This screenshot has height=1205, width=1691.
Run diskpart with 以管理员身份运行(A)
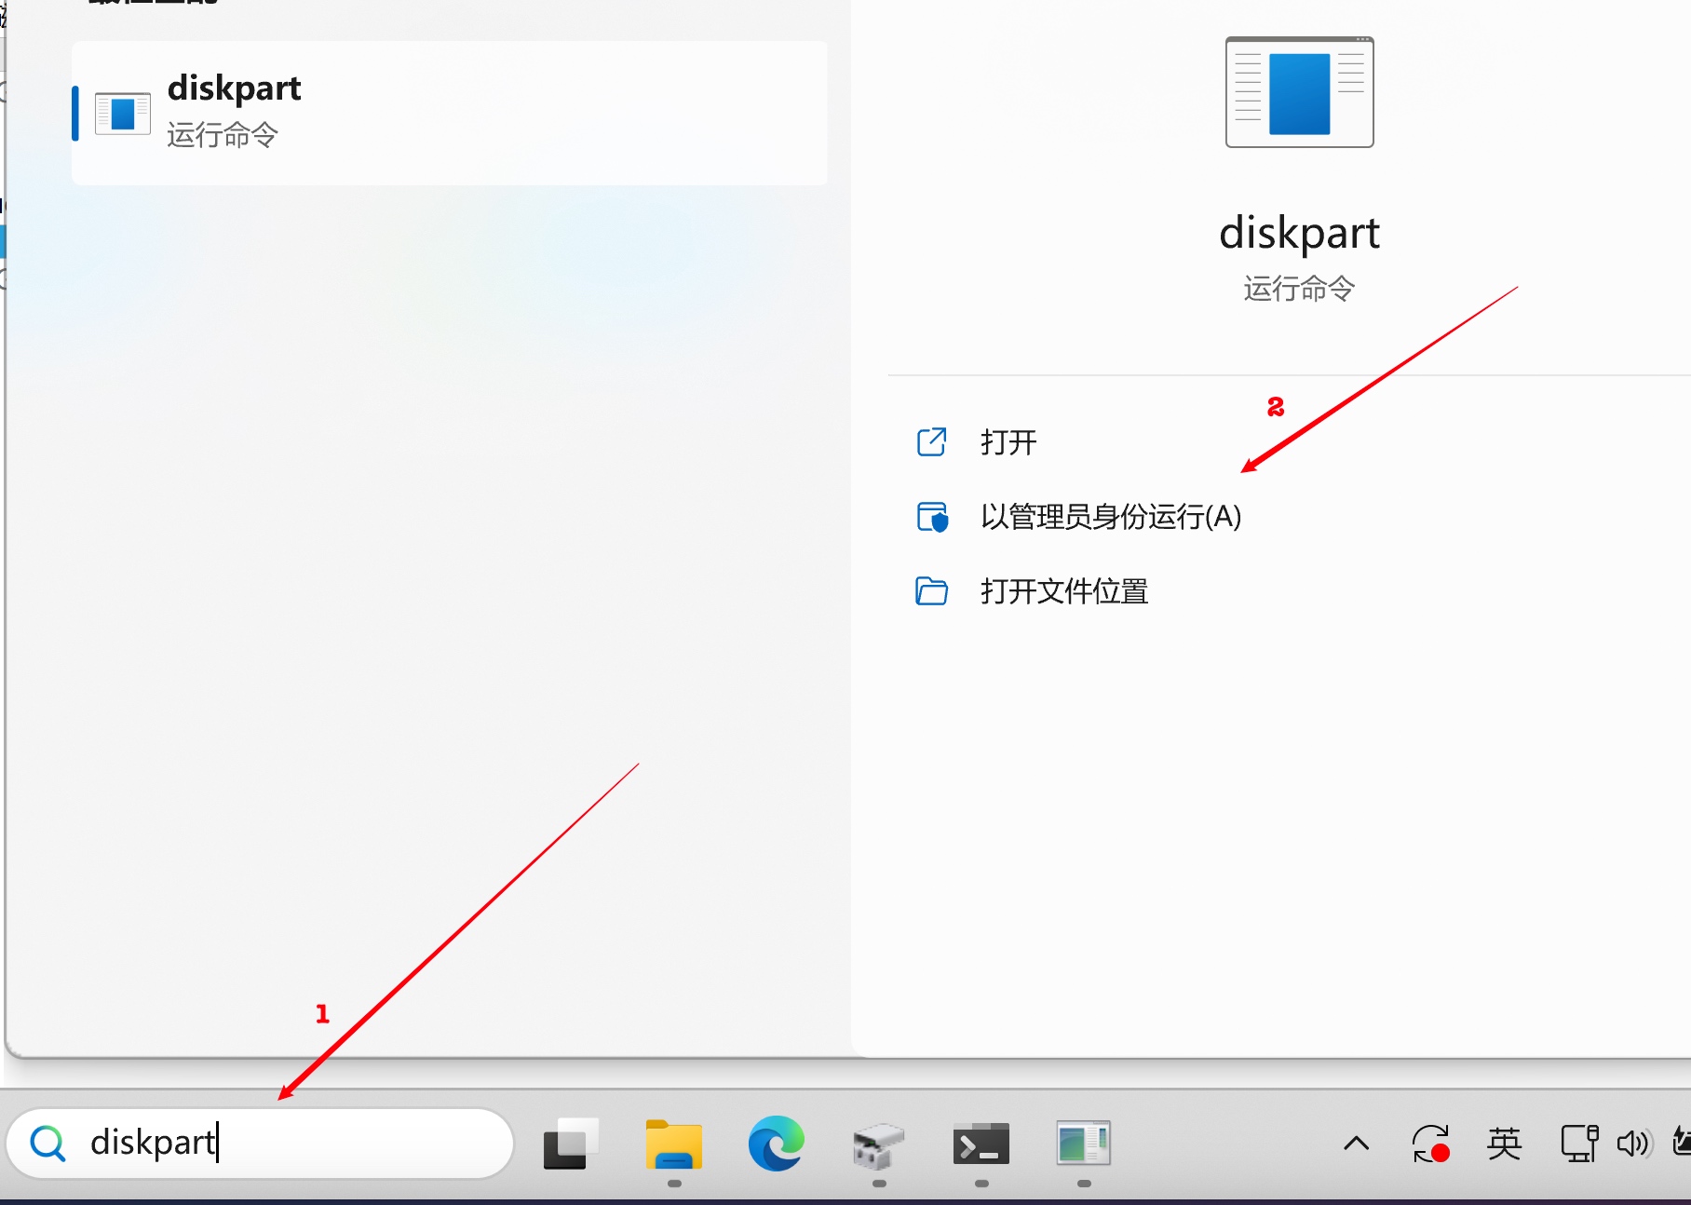pyautogui.click(x=1110, y=516)
